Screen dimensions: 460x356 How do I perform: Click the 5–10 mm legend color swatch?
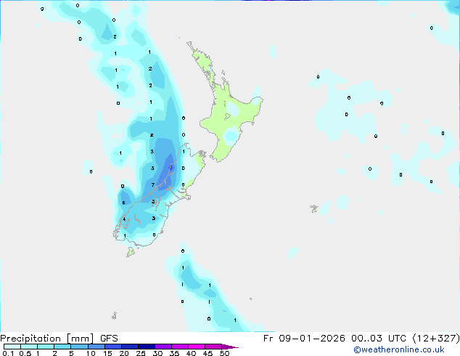pos(79,347)
